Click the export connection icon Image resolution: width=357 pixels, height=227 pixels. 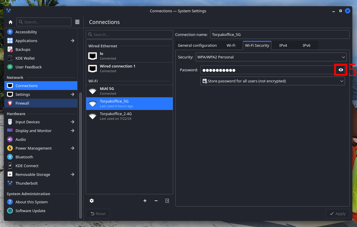tap(167, 201)
